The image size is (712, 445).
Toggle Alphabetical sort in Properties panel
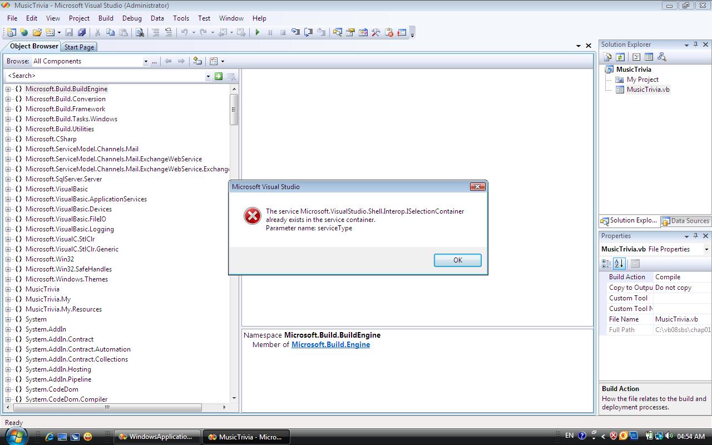619,263
